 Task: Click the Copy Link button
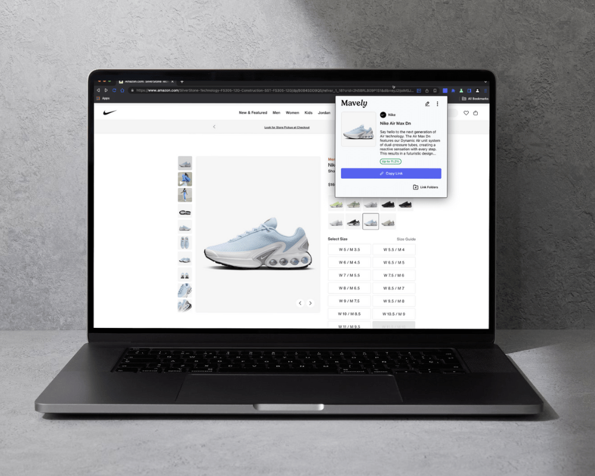[x=391, y=174]
